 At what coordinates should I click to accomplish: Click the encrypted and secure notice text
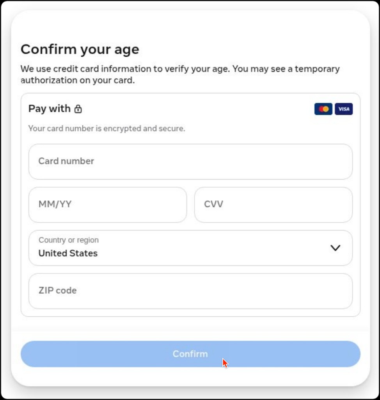click(x=107, y=128)
